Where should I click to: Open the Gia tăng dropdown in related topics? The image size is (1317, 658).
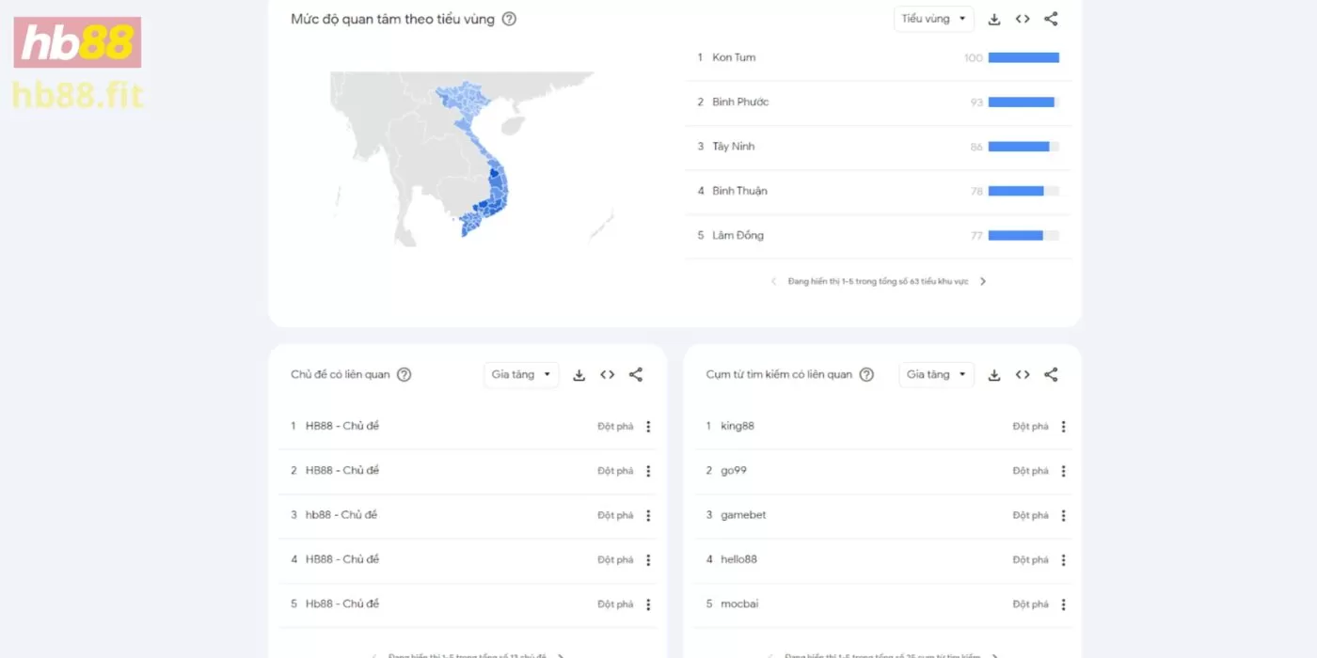pos(521,374)
